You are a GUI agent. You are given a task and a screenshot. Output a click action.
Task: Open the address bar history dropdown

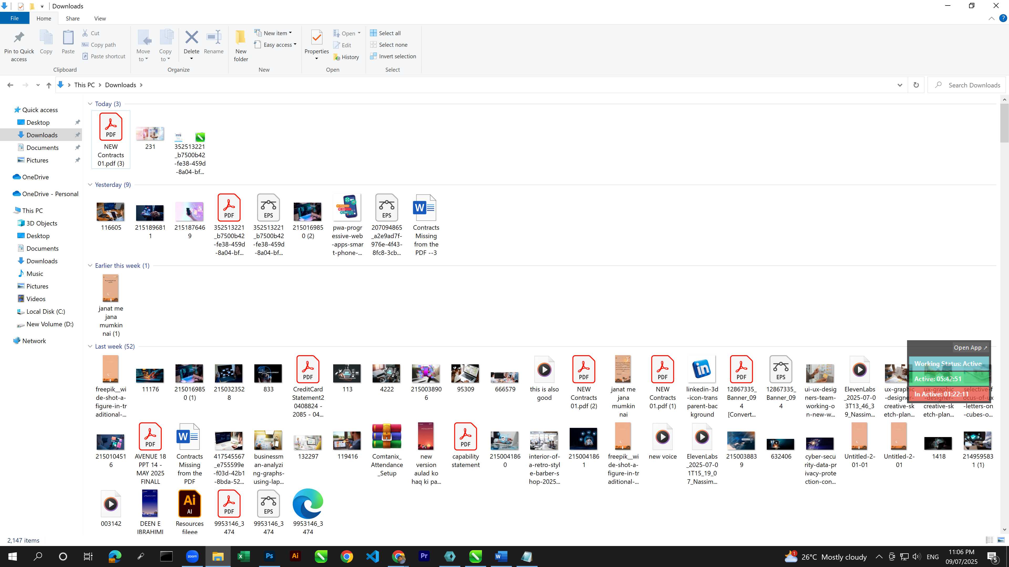[900, 85]
